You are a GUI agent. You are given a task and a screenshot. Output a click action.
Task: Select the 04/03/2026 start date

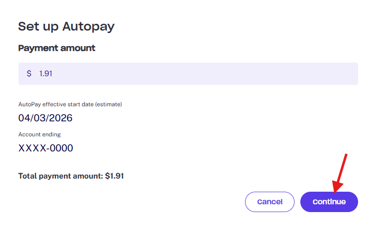pos(45,118)
